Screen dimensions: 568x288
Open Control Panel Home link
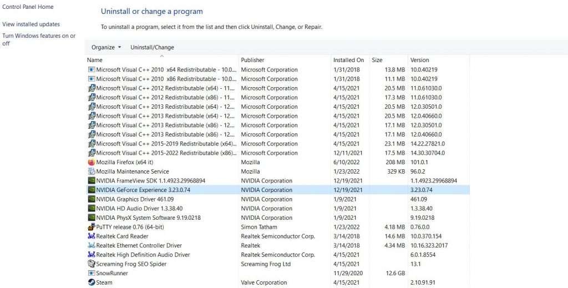pos(28,7)
